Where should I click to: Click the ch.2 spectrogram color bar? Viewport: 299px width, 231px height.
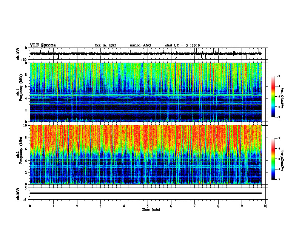coord(273,159)
